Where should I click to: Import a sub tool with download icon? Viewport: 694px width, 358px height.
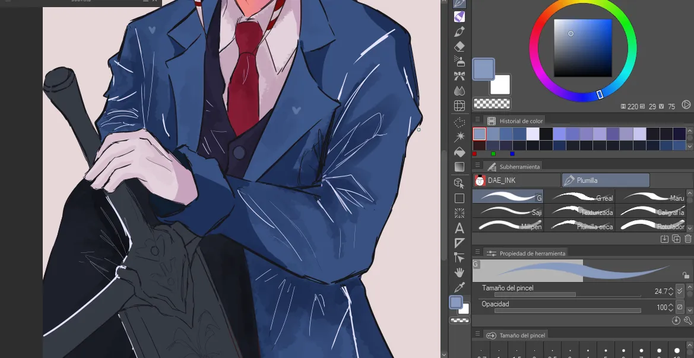(x=664, y=239)
